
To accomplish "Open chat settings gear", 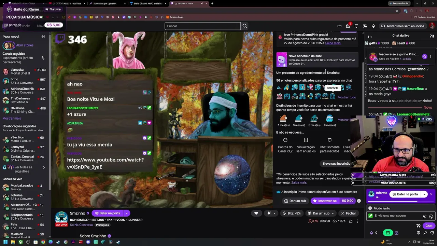I will pos(432,233).
